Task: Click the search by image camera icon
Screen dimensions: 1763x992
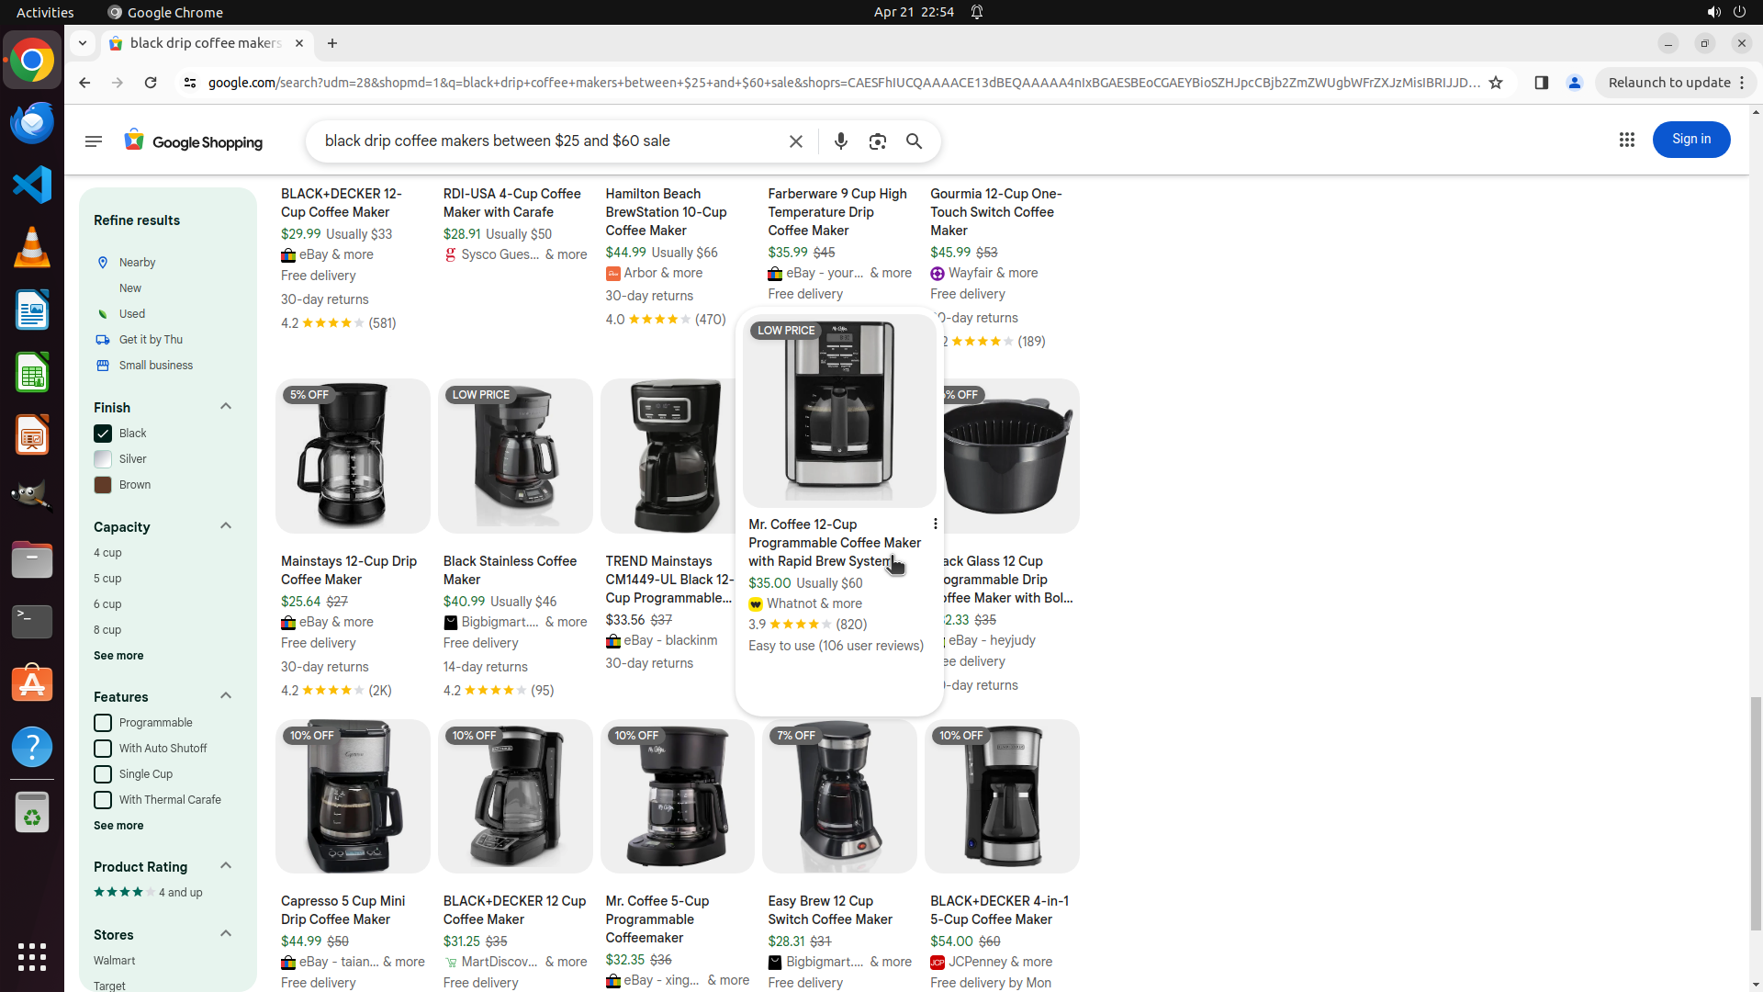Action: 877,141
